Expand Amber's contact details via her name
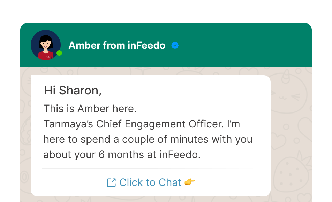Screen dimensions: 332x202 [x=117, y=45]
